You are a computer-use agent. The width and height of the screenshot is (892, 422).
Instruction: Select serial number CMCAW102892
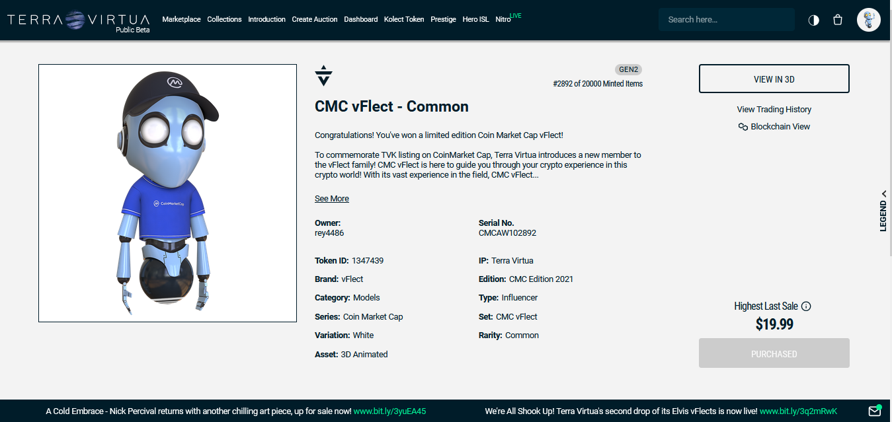pos(507,233)
